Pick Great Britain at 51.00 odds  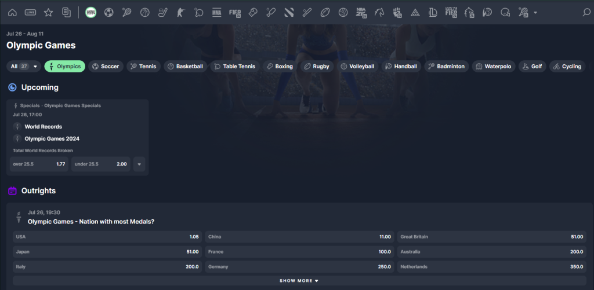(492, 237)
